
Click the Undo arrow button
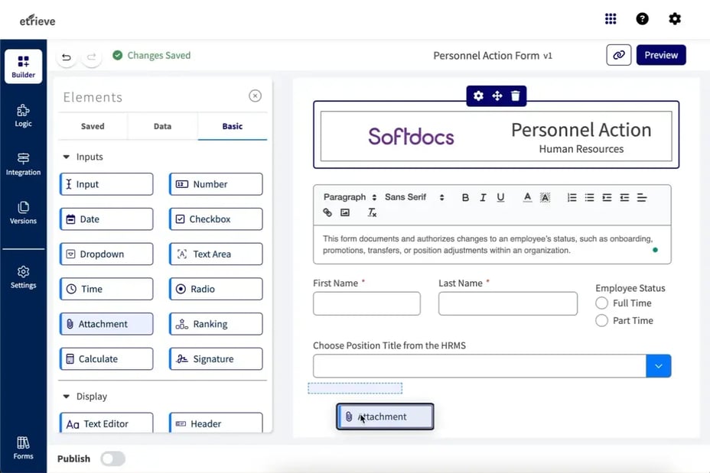click(67, 57)
